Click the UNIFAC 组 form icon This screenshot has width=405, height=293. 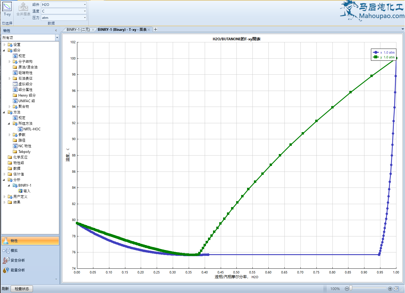point(15,101)
